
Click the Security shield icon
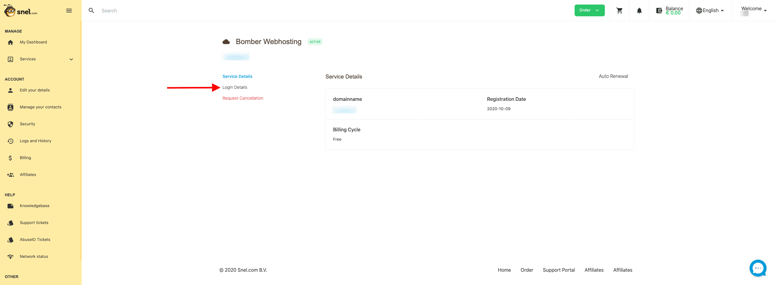[x=10, y=124]
